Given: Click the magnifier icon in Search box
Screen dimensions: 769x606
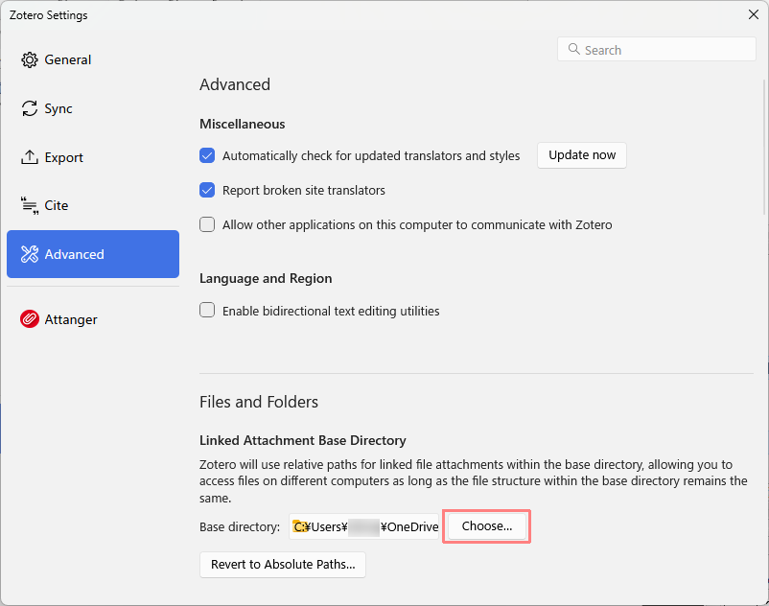Looking at the screenshot, I should pos(573,50).
